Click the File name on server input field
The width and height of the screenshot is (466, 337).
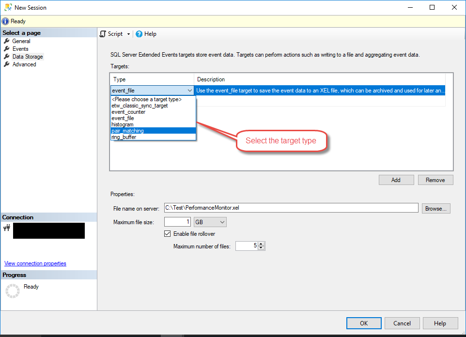click(291, 208)
